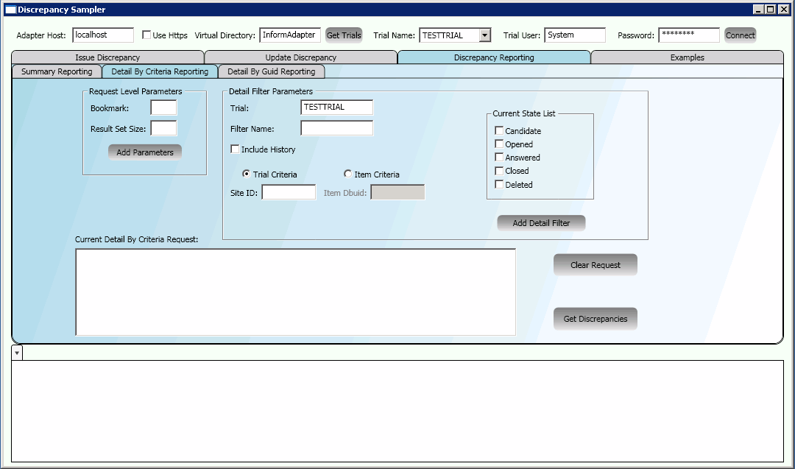
Task: Enable the Include History checkbox
Action: pyautogui.click(x=235, y=149)
